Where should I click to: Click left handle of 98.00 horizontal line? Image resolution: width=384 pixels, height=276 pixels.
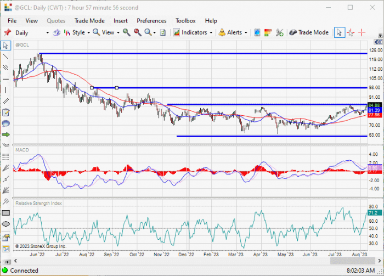[92, 88]
